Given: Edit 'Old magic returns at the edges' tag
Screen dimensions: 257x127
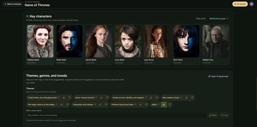Looking at the screenshot, I should [56, 105].
